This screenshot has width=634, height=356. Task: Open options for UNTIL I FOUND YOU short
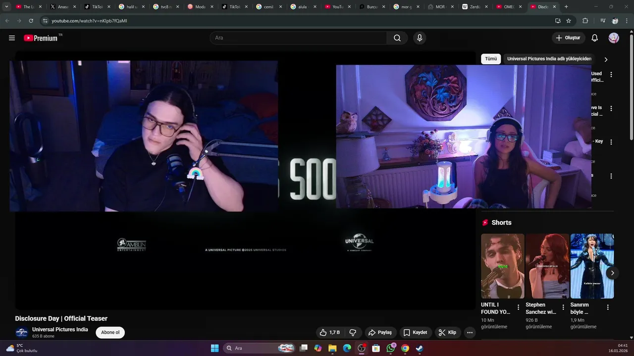pyautogui.click(x=519, y=308)
